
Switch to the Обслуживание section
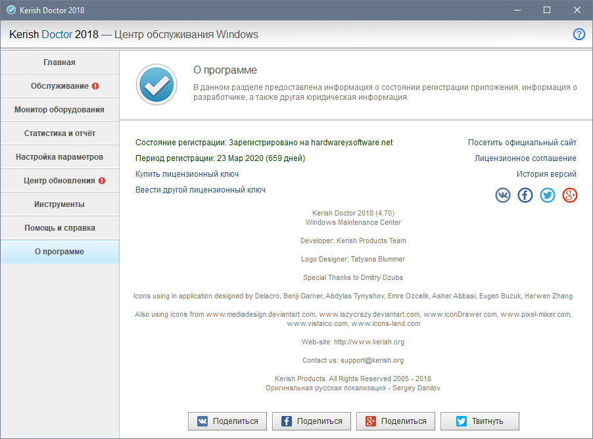click(x=60, y=86)
